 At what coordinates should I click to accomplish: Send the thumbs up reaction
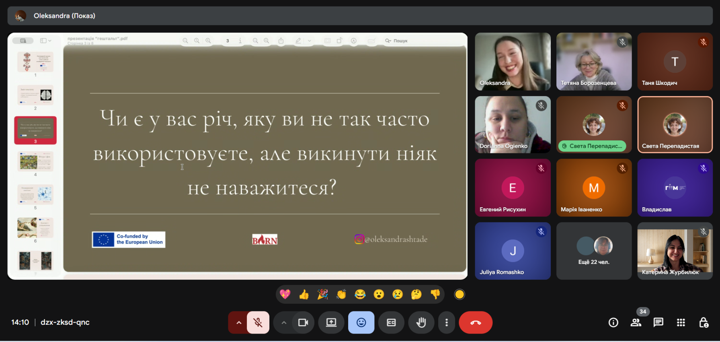(304, 295)
